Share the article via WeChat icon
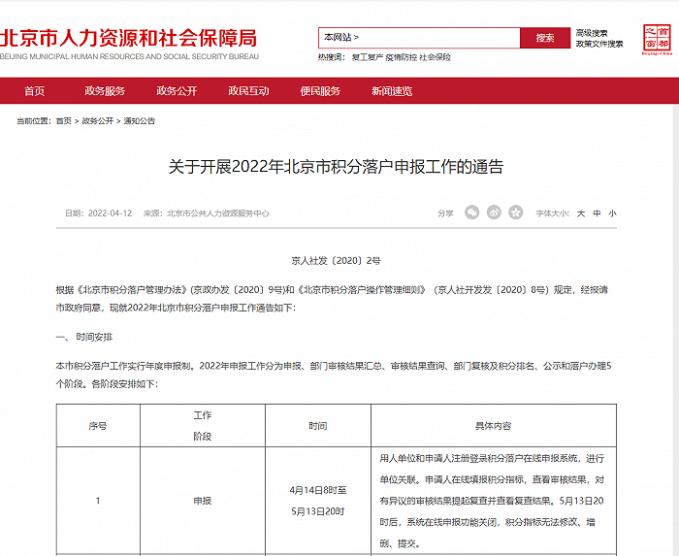Screen dimensions: 679x556 coord(472,213)
